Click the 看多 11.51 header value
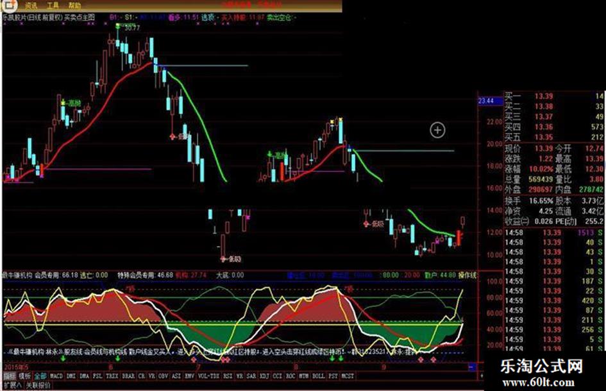606x391 pixels. [x=183, y=17]
